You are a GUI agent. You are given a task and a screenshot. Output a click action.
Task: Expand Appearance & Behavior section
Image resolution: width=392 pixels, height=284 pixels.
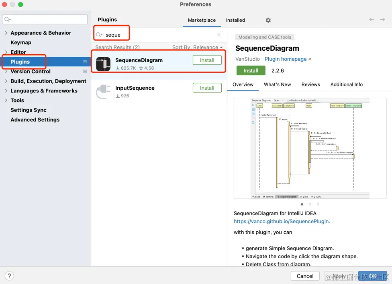point(6,33)
